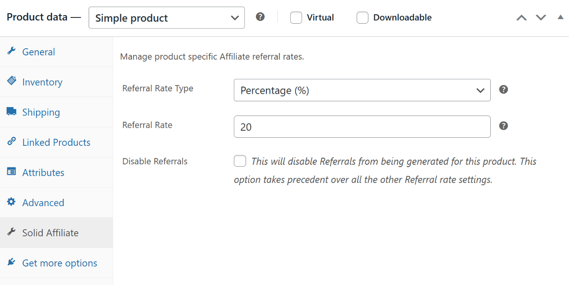The image size is (569, 285).
Task: Open the Simple product type dropdown
Action: tap(166, 18)
